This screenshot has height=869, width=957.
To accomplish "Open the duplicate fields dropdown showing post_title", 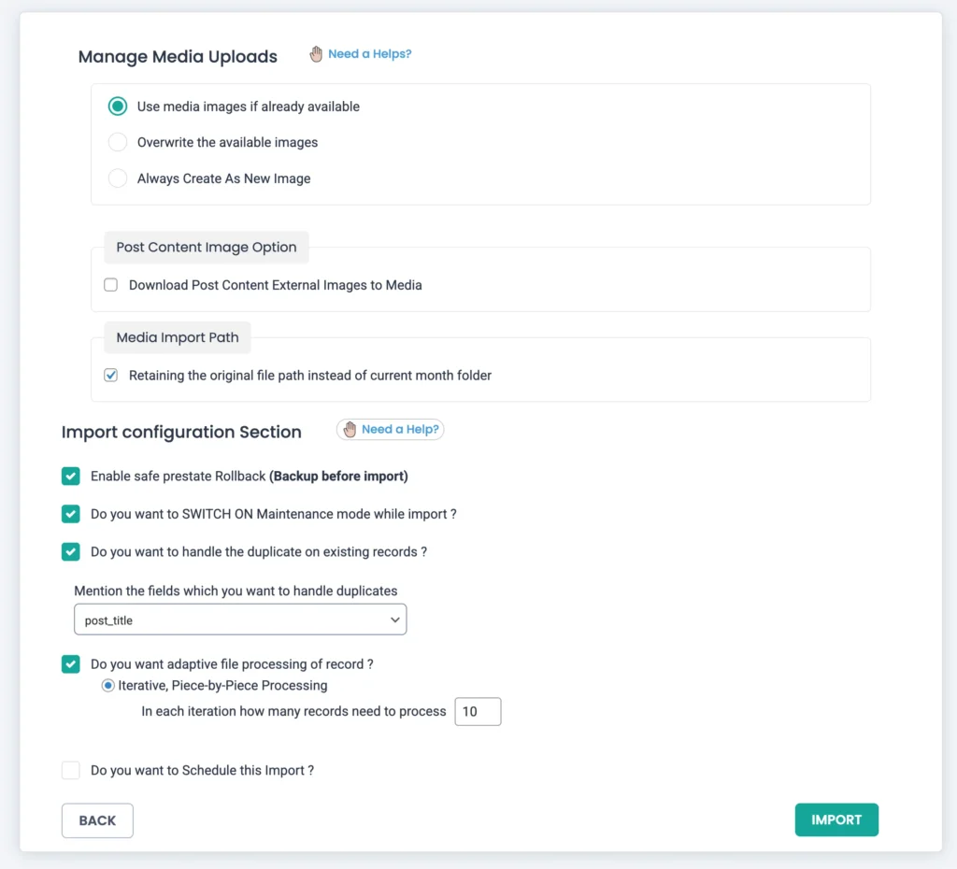I will [x=240, y=619].
